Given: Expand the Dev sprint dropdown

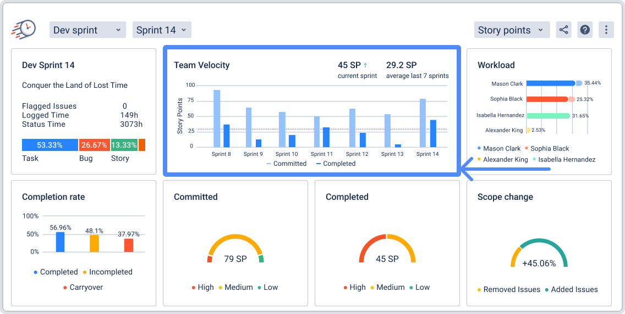Looking at the screenshot, I should click(x=87, y=30).
